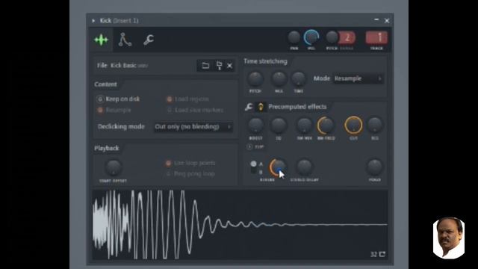Image resolution: width=478 pixels, height=269 pixels.
Task: Click the Res knob
Action: click(x=375, y=125)
